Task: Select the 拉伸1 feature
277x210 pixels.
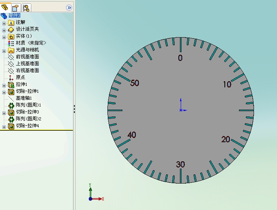Action: pos(21,84)
